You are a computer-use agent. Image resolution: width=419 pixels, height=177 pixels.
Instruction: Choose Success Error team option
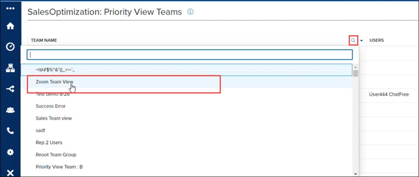point(51,106)
